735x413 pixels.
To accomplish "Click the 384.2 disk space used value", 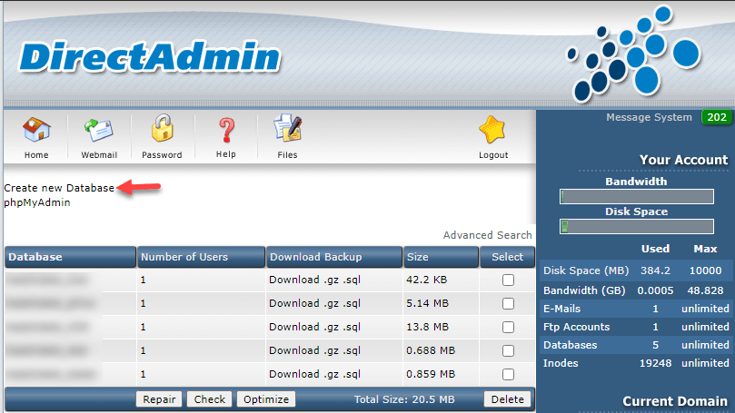I will tap(655, 270).
